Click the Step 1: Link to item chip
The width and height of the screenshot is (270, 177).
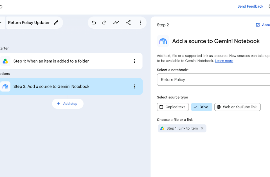pyautogui.click(x=182, y=128)
